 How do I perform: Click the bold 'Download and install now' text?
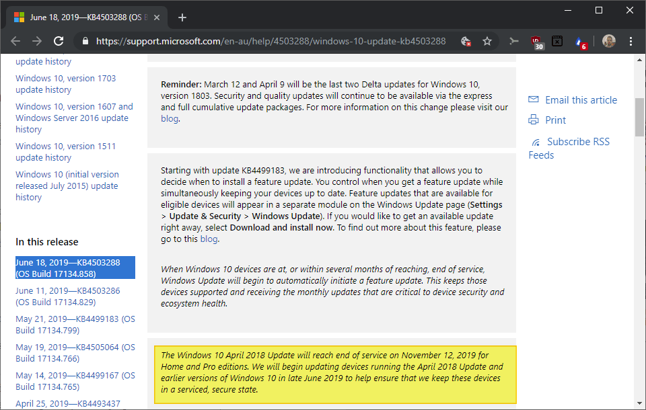[281, 228]
